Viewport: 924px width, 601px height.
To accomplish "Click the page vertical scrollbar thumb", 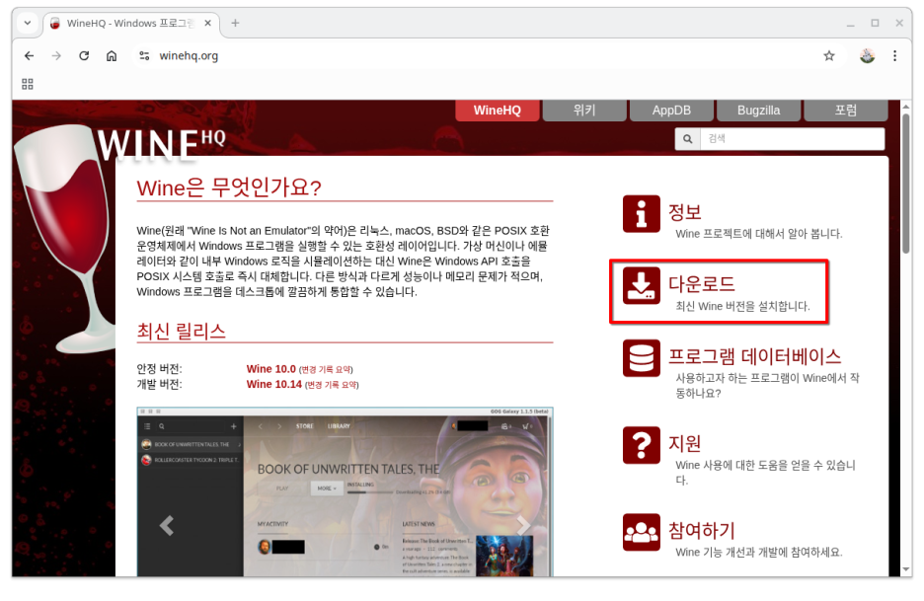I will (905, 184).
